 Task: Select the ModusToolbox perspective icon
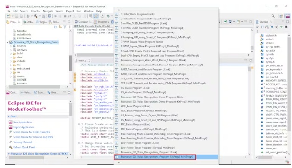tap(288, 16)
